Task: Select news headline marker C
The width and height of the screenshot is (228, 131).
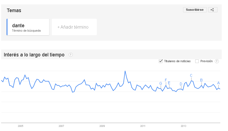Action: 191,75
